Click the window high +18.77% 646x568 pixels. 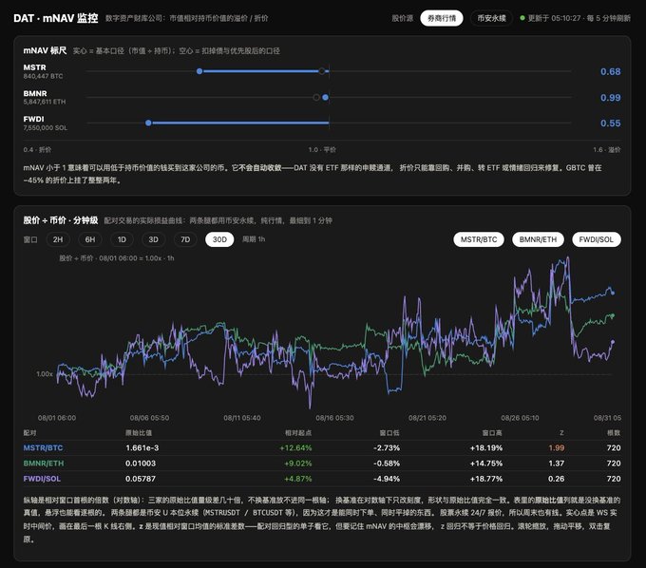pyautogui.click(x=486, y=479)
